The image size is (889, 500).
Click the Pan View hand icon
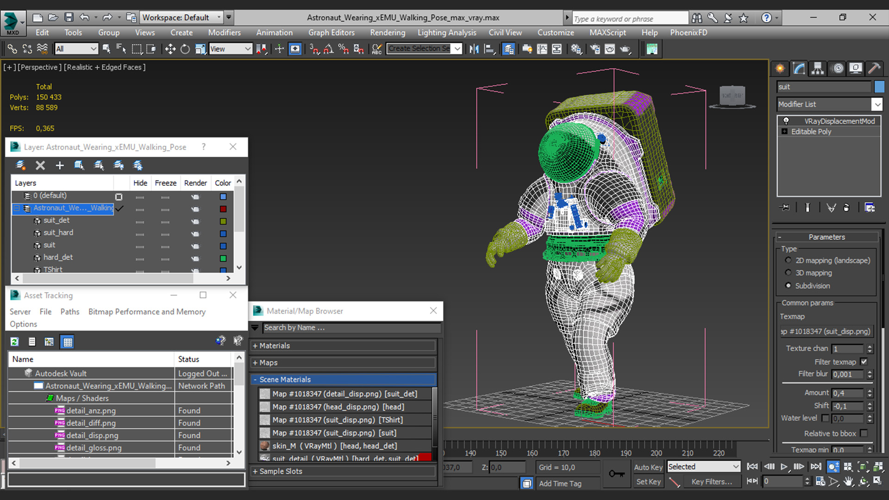848,481
